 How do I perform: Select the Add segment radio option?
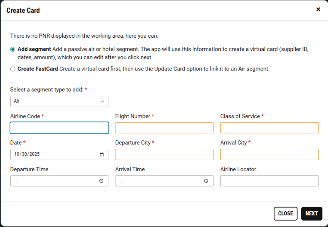(13, 49)
